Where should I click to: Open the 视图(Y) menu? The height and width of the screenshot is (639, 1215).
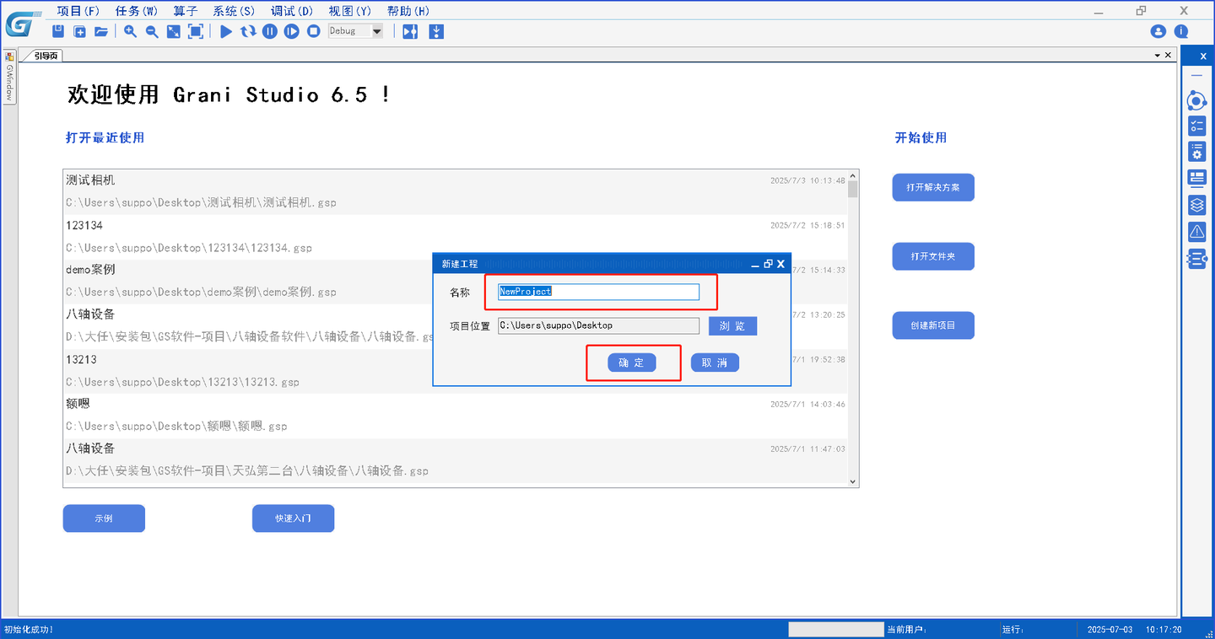pos(350,11)
